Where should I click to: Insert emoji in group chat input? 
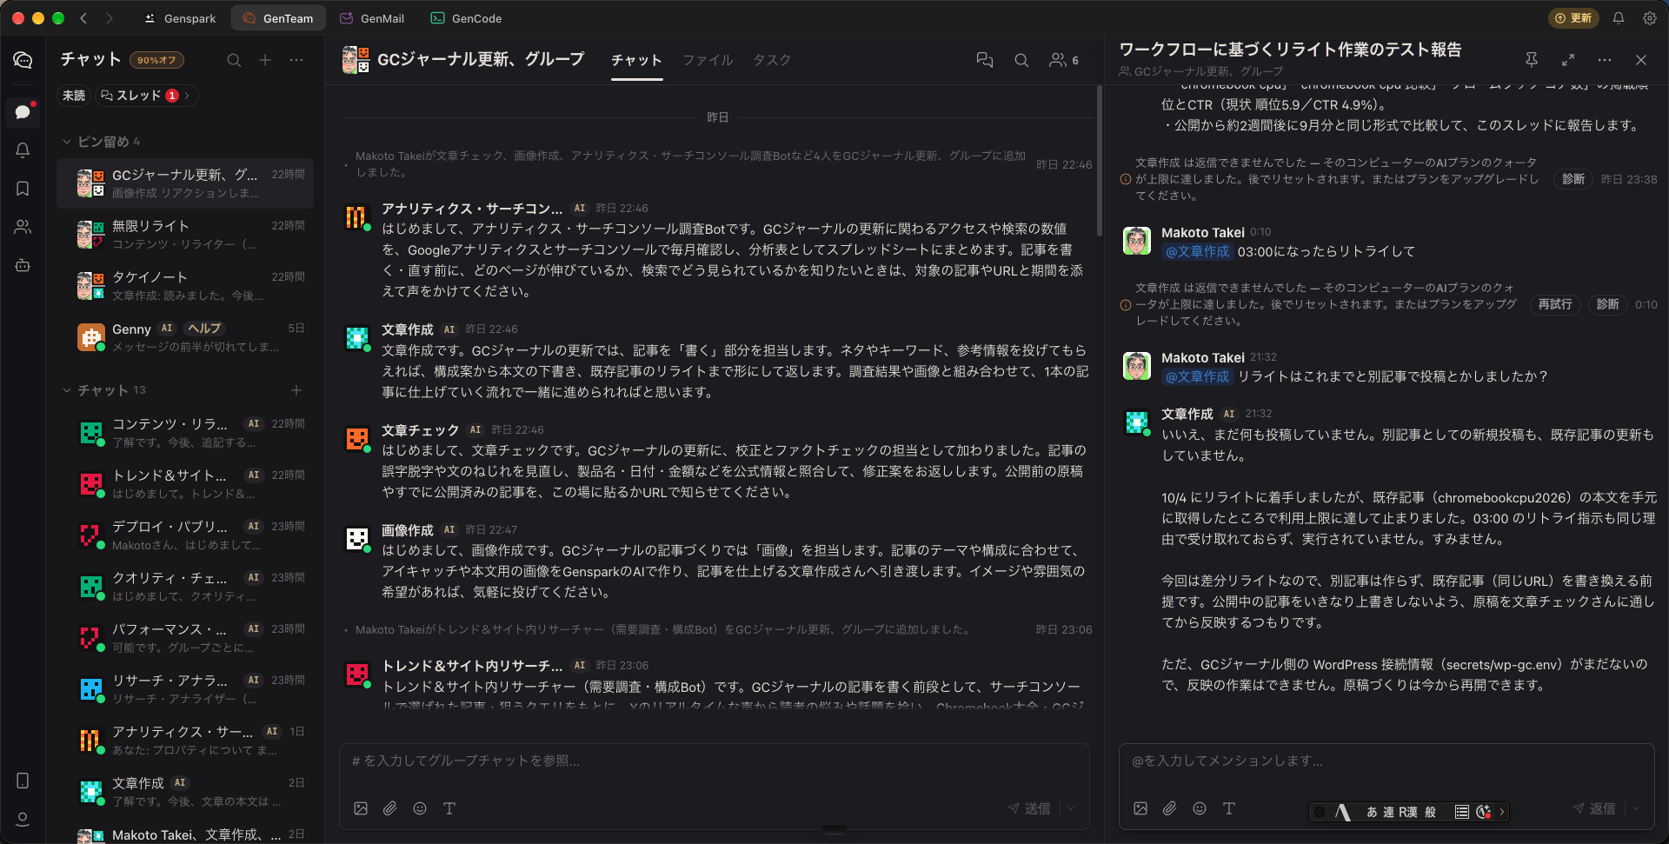click(420, 808)
